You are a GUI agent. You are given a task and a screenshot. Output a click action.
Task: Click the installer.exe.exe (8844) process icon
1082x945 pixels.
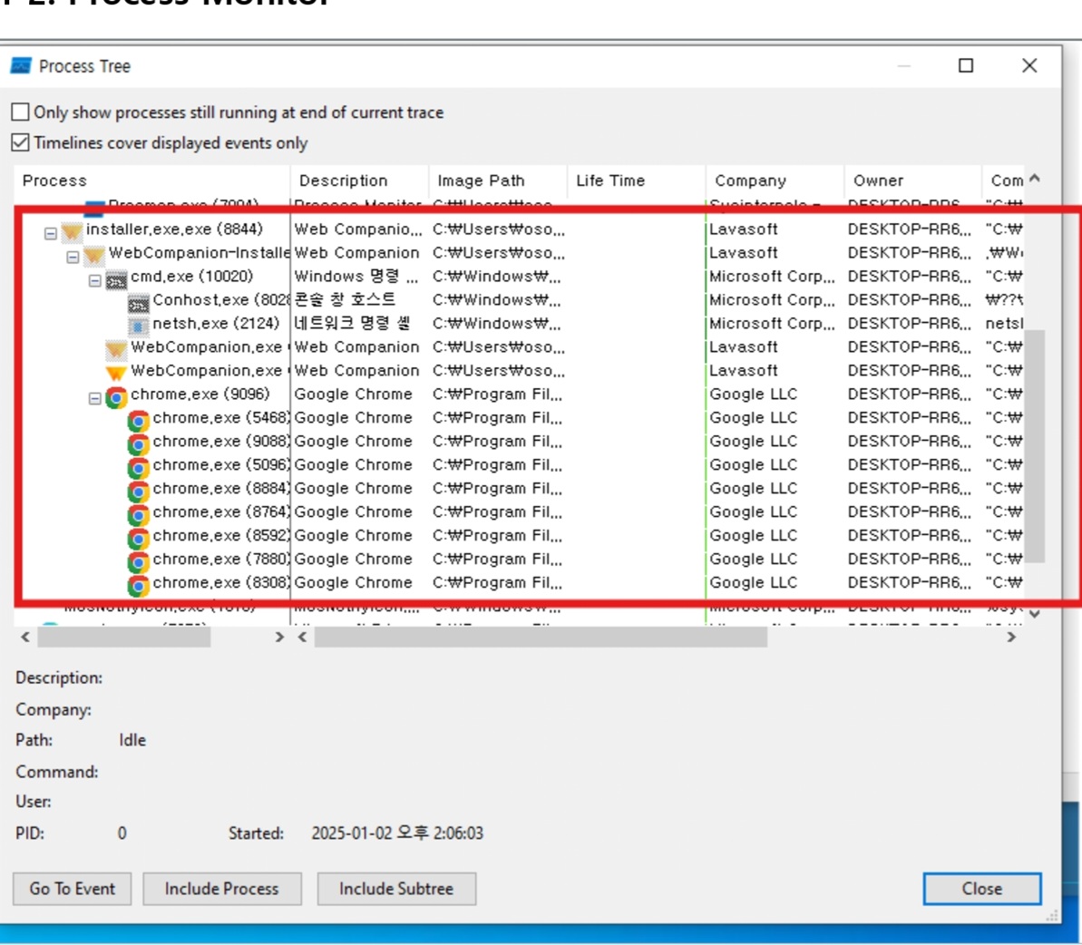tap(71, 231)
